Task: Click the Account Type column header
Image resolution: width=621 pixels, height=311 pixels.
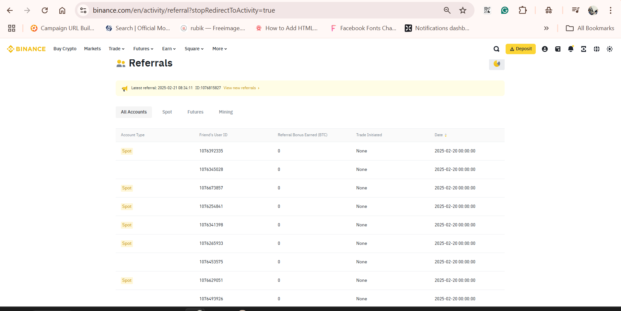Action: [133, 135]
